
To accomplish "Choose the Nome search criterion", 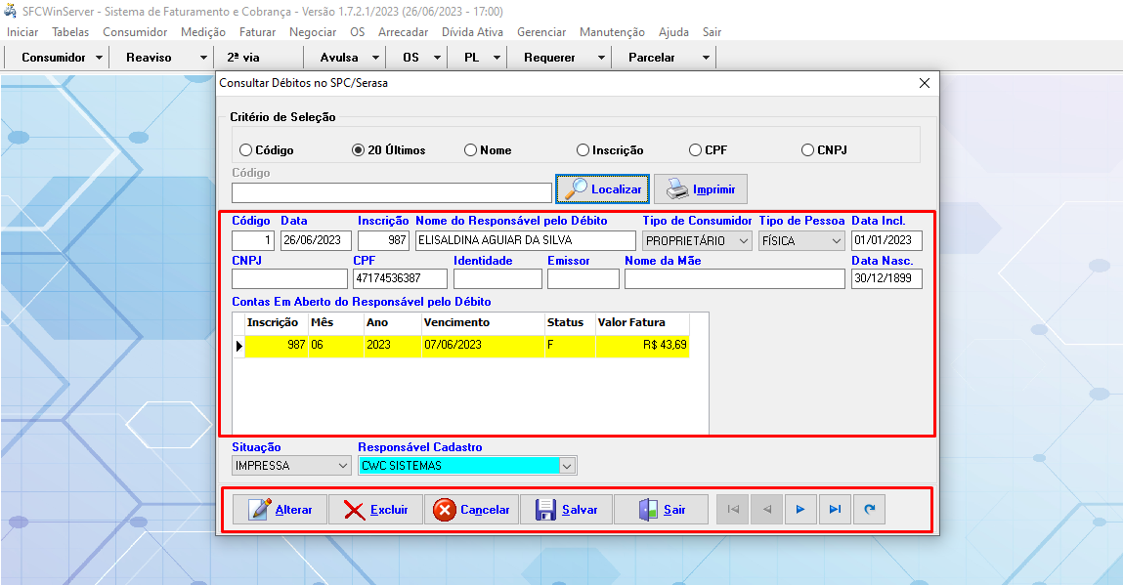I will pos(471,150).
